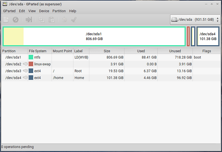Click the mounted key icon for /dev/sda3
Image resolution: width=222 pixels, height=152 pixels.
pos(25,71)
